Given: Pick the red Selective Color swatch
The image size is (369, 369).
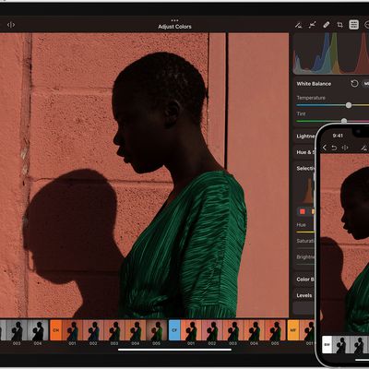Looking at the screenshot, I should (x=303, y=211).
